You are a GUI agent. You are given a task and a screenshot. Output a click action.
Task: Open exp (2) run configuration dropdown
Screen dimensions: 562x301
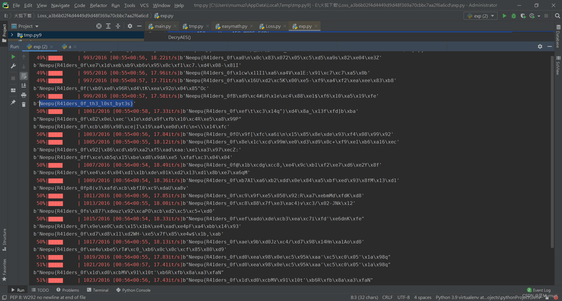(481, 16)
